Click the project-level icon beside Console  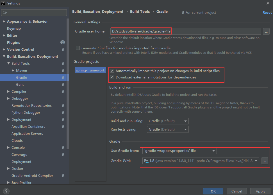(63, 148)
